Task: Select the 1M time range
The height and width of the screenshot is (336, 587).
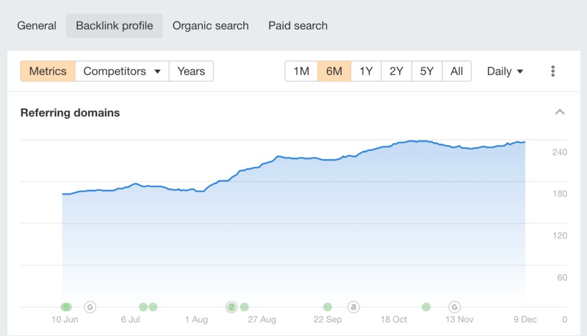Action: pos(302,71)
